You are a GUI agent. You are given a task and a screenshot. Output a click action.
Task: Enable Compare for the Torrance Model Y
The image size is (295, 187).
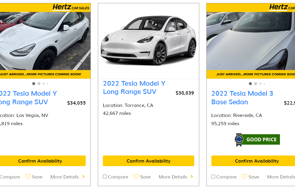coord(105,176)
